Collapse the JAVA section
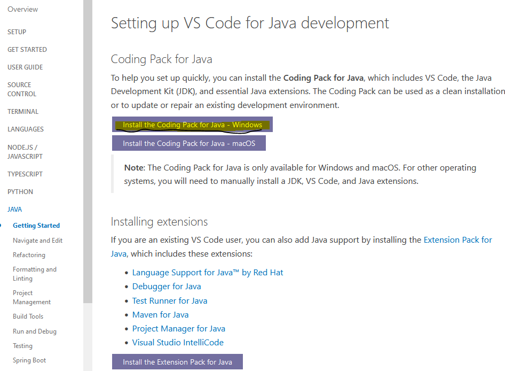Image resolution: width=505 pixels, height=371 pixels. (15, 209)
